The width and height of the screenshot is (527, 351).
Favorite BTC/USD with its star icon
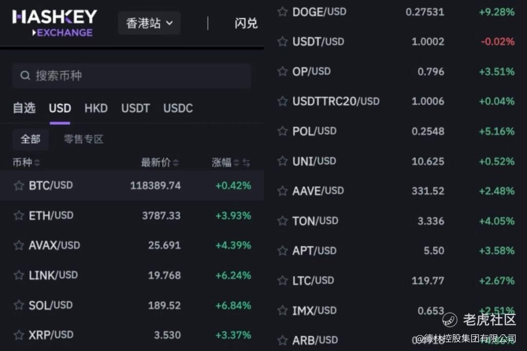pyautogui.click(x=19, y=186)
